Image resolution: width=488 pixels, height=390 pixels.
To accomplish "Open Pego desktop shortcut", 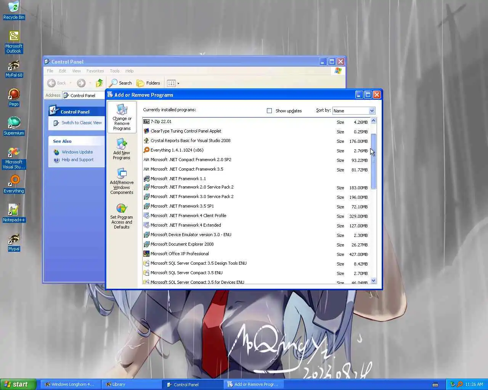I will pos(14,97).
